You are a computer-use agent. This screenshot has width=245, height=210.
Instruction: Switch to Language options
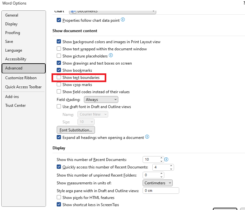pyautogui.click(x=24, y=50)
